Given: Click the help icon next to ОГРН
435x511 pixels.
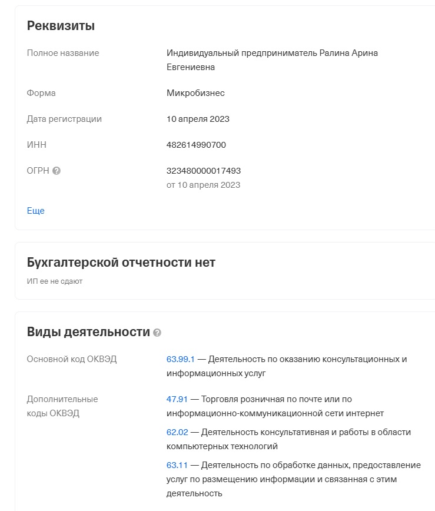Looking at the screenshot, I should pyautogui.click(x=57, y=171).
